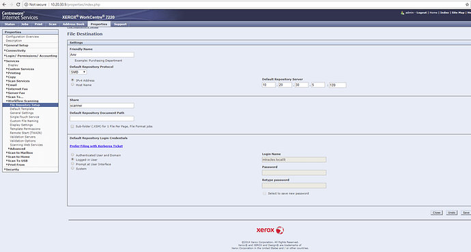Viewport: 471px width, 252px height.
Task: Click the browser back arrow
Action: (4, 5)
